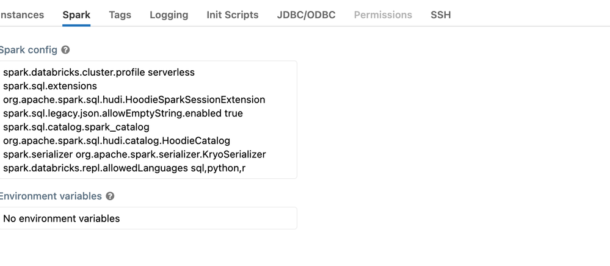610x266 pixels.
Task: Click the Spark config section label
Action: (28, 50)
